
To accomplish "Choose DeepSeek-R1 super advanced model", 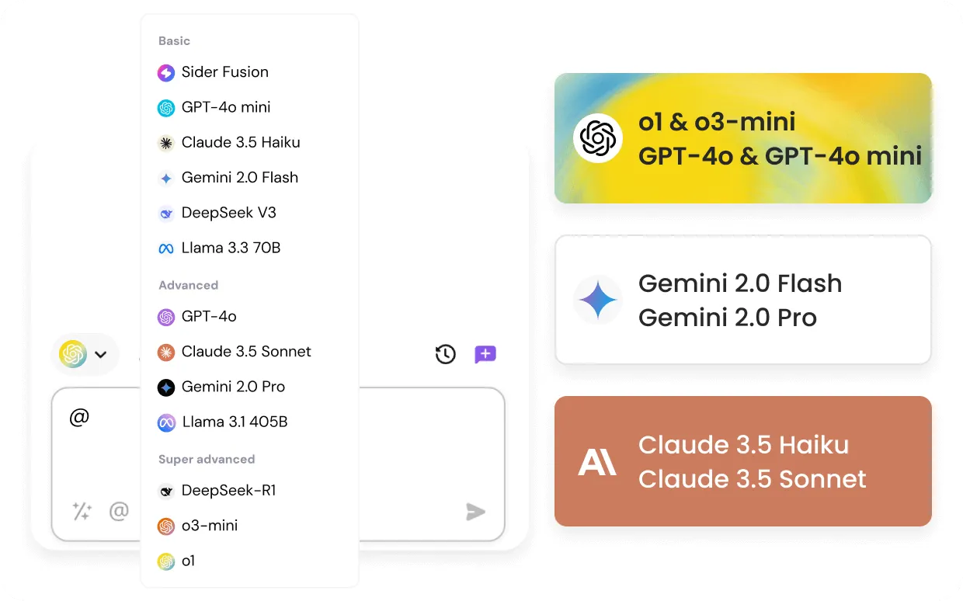I will coord(228,491).
